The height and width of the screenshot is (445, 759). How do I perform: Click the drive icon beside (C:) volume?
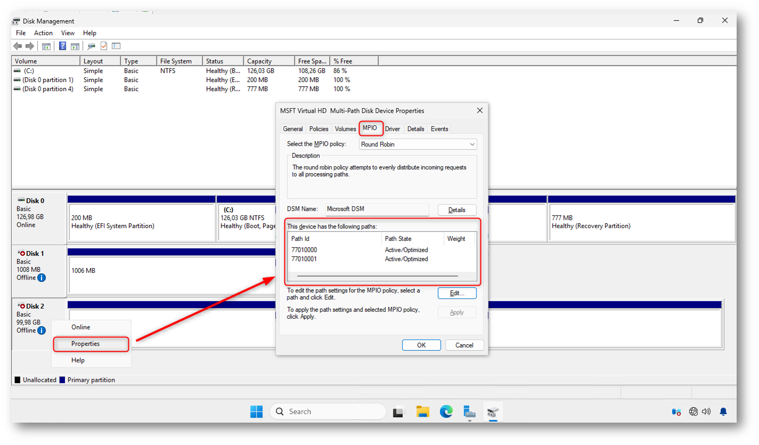click(x=18, y=71)
